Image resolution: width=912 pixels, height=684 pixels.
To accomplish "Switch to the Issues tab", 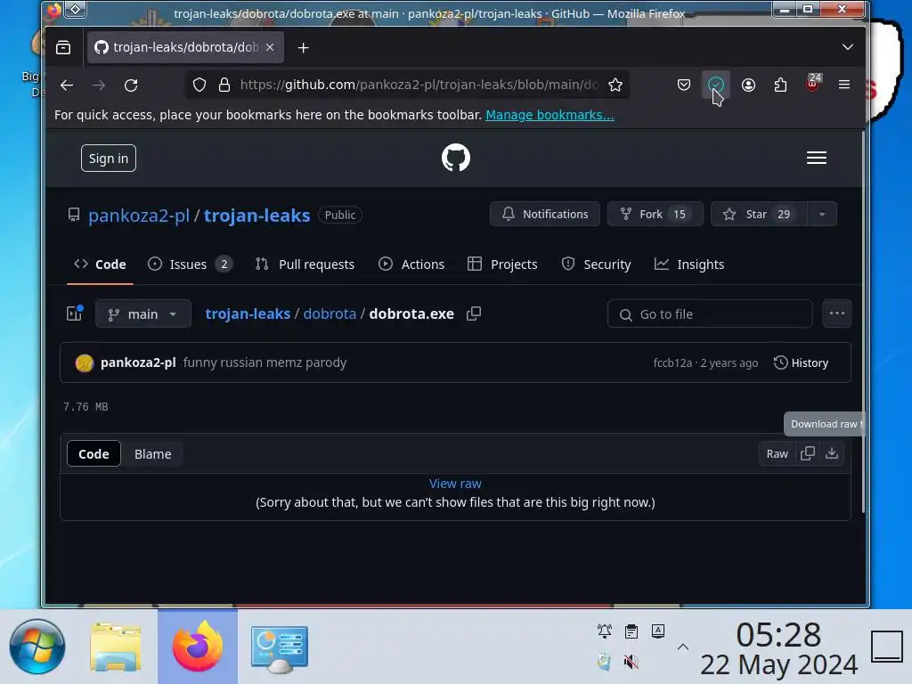I will [x=191, y=264].
